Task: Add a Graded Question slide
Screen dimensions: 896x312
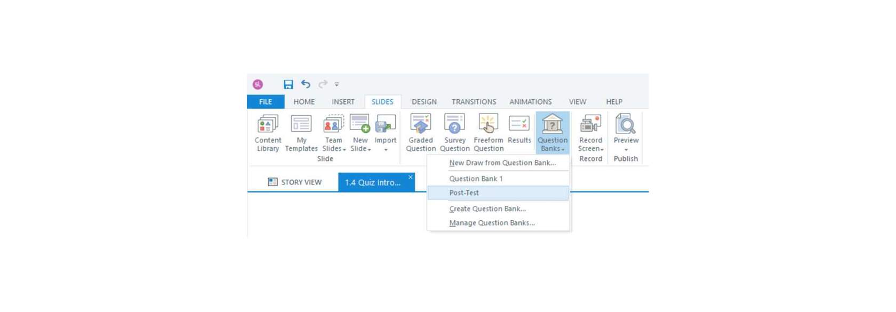Action: click(x=421, y=133)
